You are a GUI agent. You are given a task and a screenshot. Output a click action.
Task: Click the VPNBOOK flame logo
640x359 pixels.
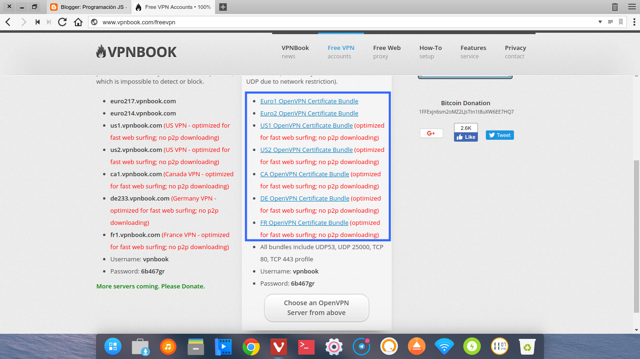tap(136, 52)
